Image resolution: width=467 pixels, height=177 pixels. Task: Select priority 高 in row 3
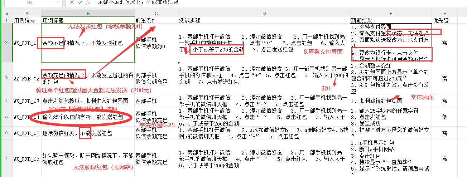point(444,78)
